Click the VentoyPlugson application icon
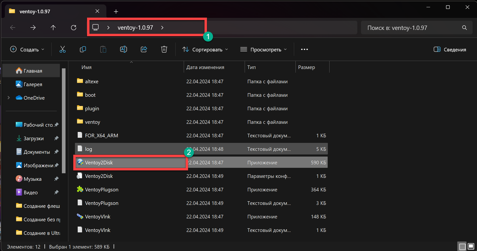 pos(80,189)
